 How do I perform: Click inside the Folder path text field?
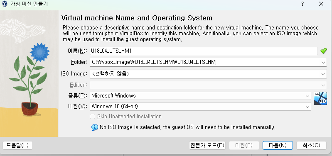tap(204, 62)
